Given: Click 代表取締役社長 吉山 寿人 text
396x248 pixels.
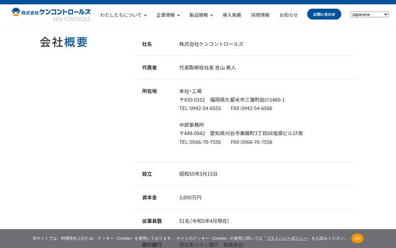Looking at the screenshot, I should [x=207, y=68].
